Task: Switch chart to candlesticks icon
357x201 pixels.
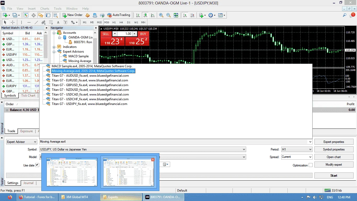Action: [145, 15]
